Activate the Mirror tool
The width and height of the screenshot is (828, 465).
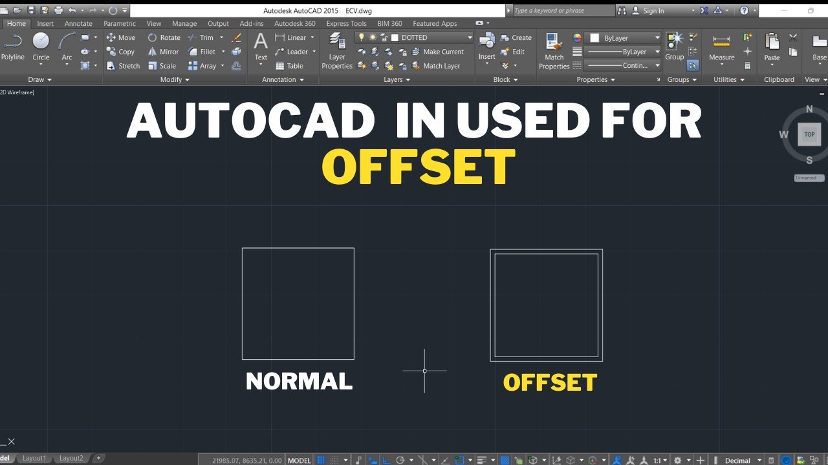point(163,52)
